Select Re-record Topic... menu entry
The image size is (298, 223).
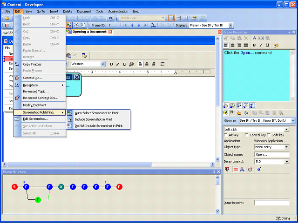click(x=40, y=92)
